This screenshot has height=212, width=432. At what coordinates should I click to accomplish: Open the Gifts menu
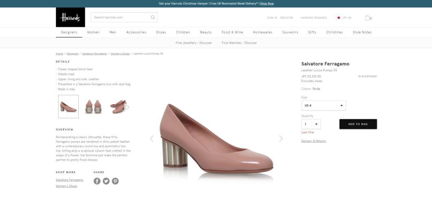(312, 32)
